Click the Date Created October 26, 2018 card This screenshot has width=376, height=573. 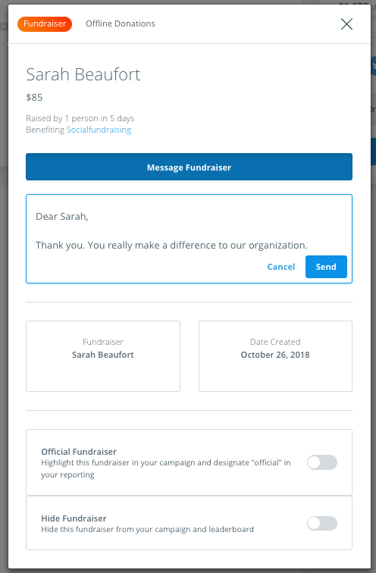(x=275, y=356)
